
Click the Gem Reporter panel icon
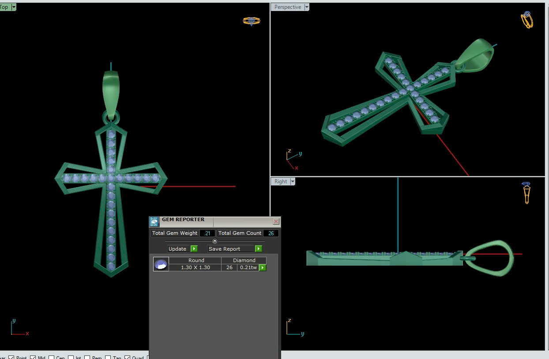coord(154,222)
